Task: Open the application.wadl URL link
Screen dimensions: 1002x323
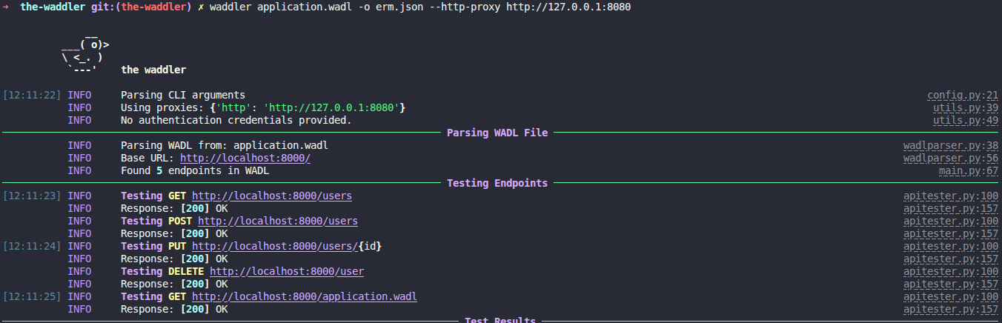Action: pos(305,297)
